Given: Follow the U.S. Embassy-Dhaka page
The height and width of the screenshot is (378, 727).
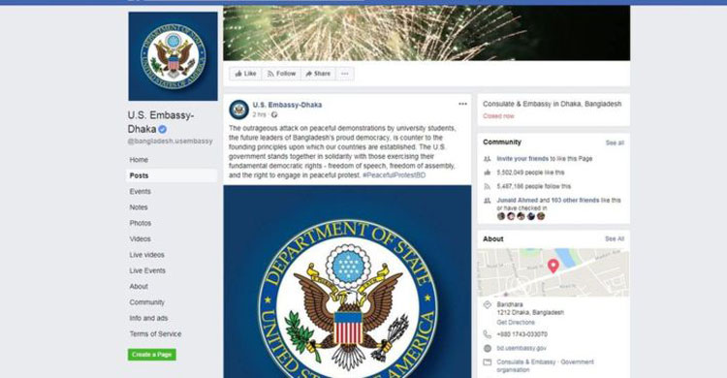Looking at the screenshot, I should click(x=281, y=74).
